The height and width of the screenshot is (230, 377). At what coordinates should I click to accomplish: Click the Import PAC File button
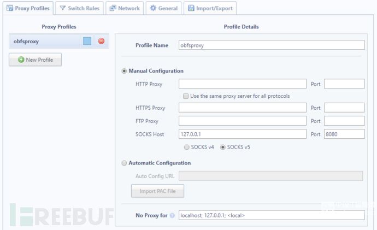(x=157, y=191)
